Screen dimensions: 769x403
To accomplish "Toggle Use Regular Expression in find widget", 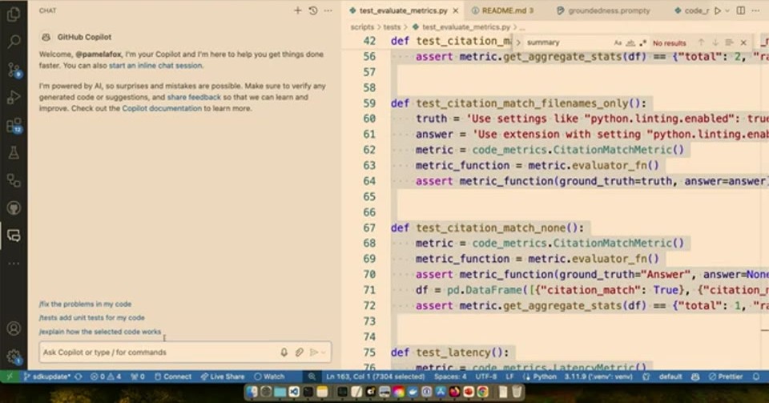I will pyautogui.click(x=643, y=42).
